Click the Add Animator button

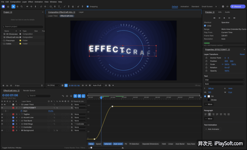212,129
